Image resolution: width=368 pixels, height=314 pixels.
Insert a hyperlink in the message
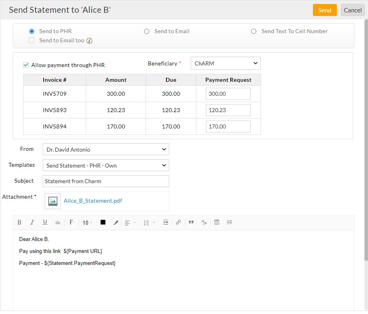(x=178, y=223)
